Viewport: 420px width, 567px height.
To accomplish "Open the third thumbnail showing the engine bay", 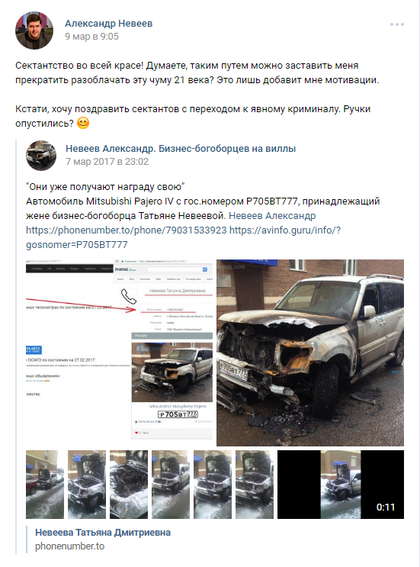I will [129, 485].
